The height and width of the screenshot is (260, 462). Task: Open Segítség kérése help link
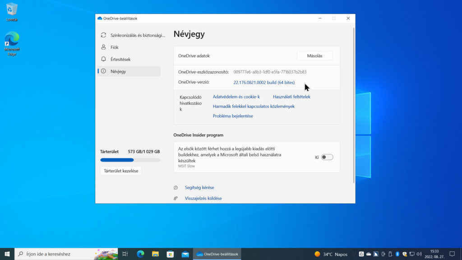(199, 187)
